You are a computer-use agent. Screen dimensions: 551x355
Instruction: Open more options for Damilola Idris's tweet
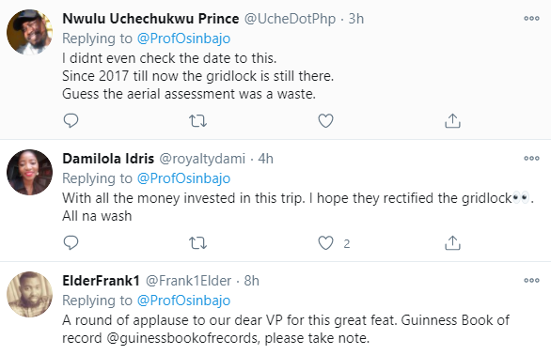point(531,159)
